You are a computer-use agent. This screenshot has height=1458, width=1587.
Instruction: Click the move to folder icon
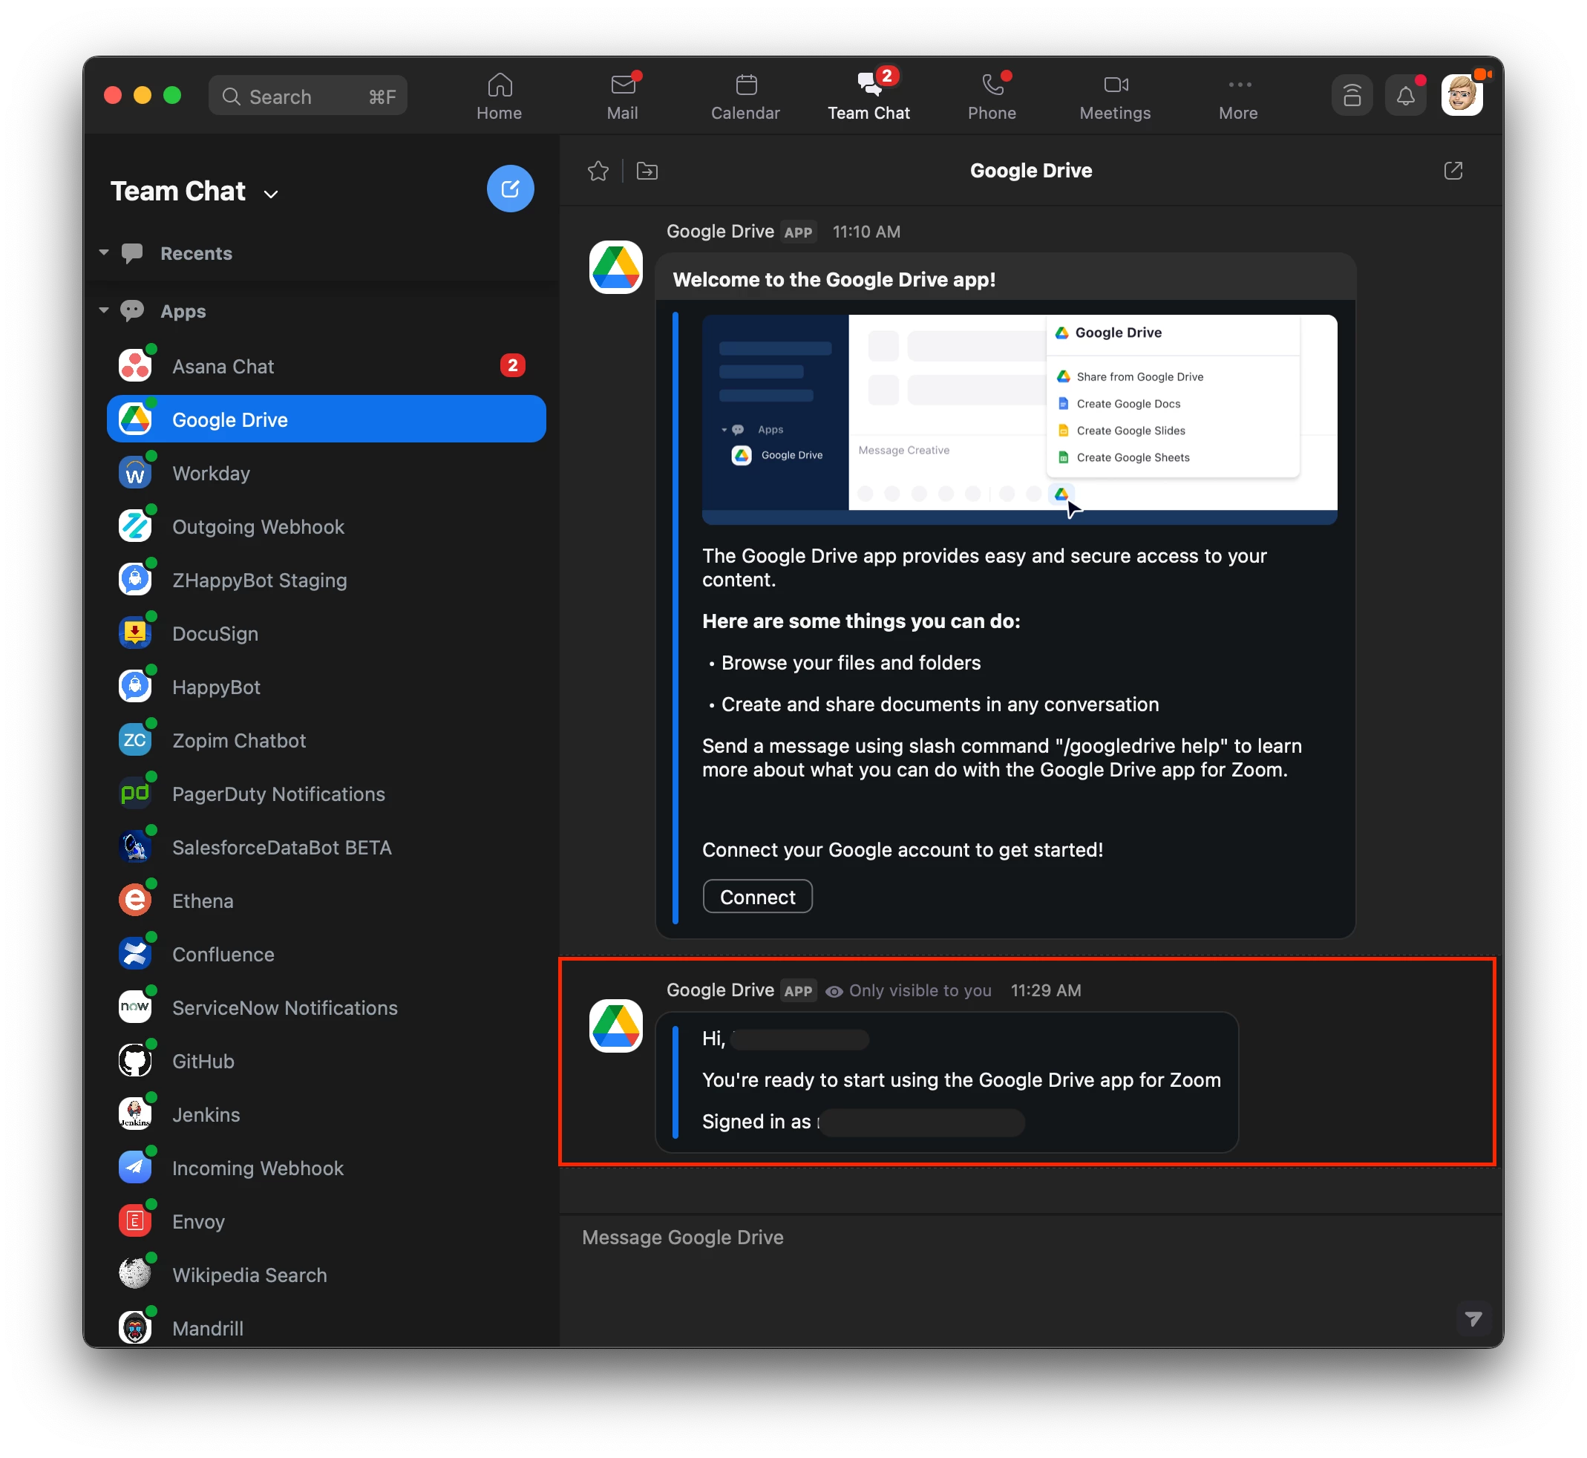[647, 171]
